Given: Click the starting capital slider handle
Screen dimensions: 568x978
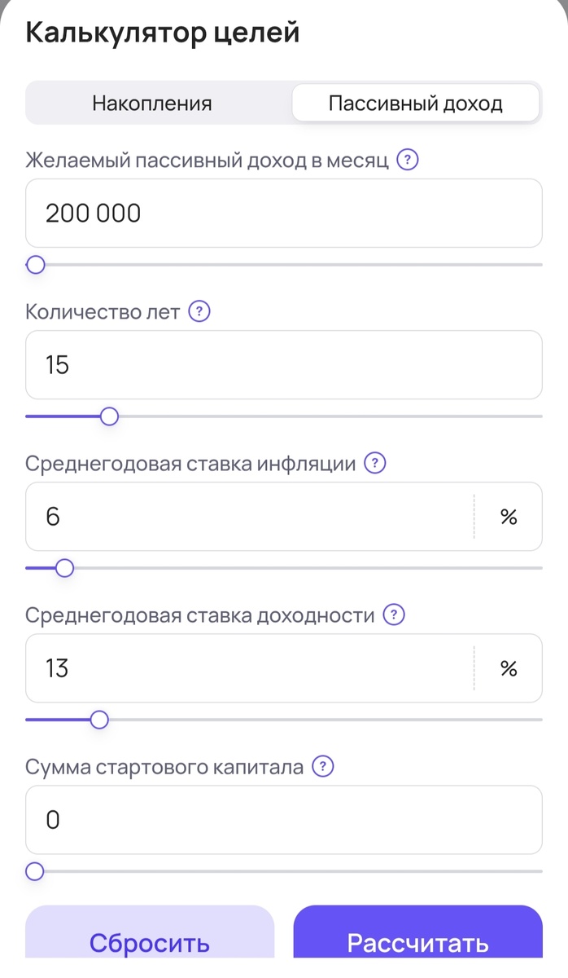Looking at the screenshot, I should click(x=35, y=871).
